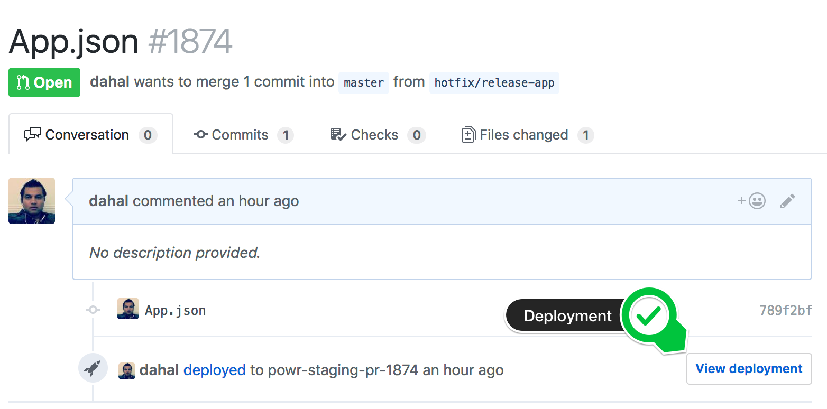Click the diff file icon on Files changed tab
This screenshot has width=827, height=409.
(x=467, y=135)
